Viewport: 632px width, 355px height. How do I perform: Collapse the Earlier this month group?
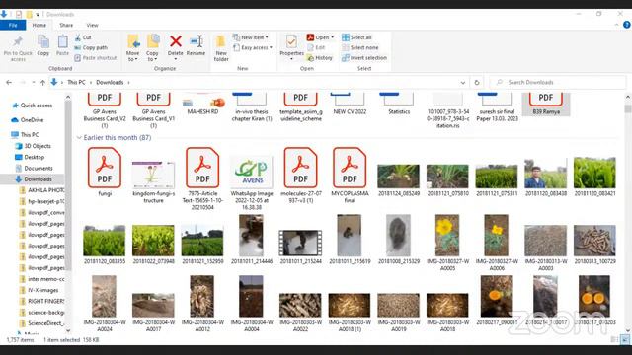coord(79,138)
